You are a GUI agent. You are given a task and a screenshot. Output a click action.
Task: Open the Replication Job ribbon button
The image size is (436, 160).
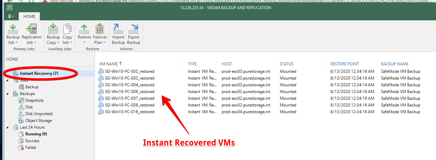tap(32, 34)
